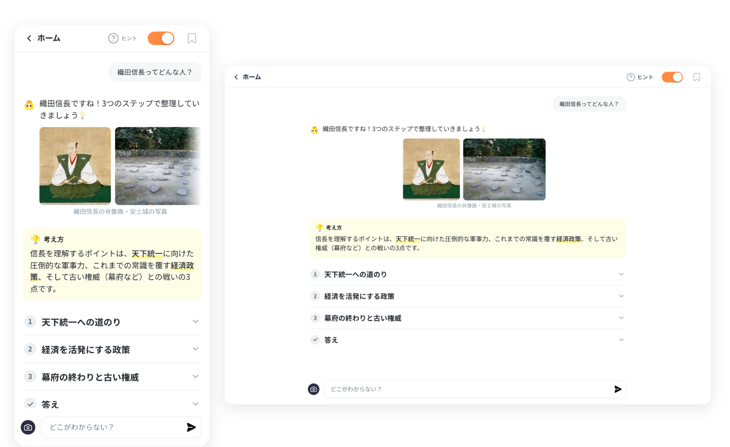
Task: Bookmark the chat in desktop view
Action: (697, 77)
